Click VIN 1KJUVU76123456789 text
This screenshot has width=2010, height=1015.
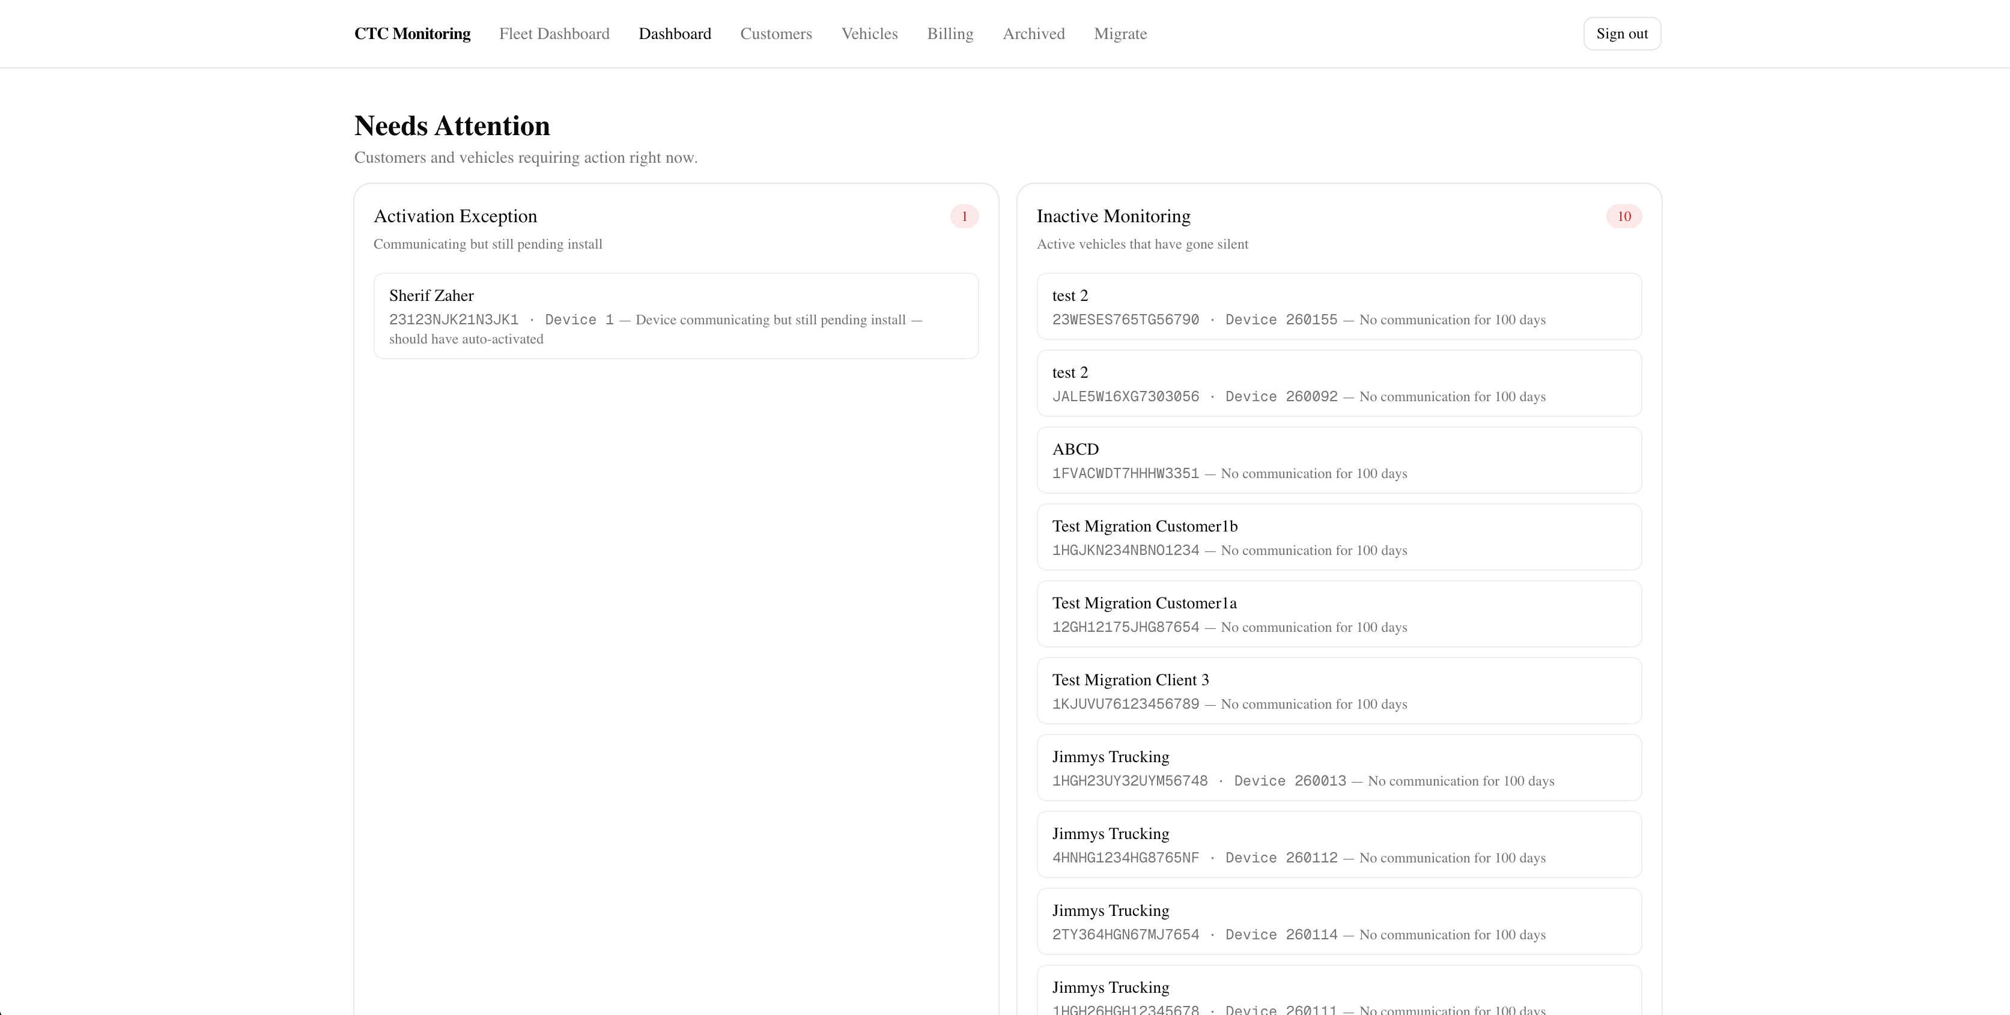point(1125,704)
